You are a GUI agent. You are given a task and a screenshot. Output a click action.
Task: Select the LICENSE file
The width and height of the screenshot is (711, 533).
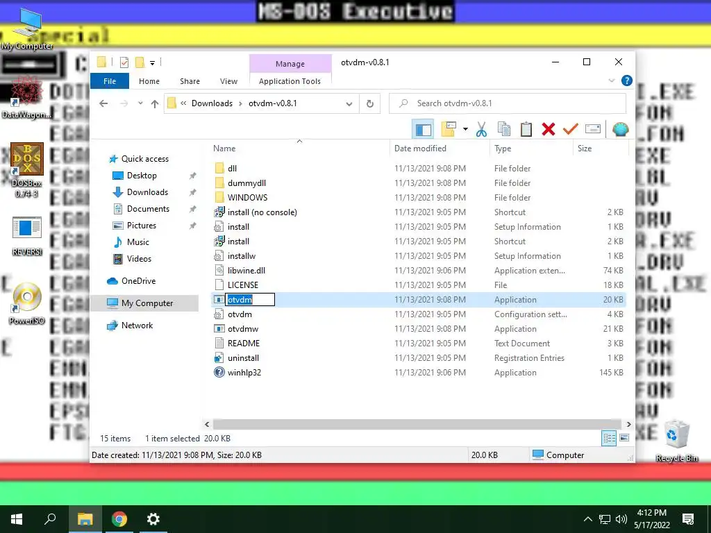pos(242,285)
